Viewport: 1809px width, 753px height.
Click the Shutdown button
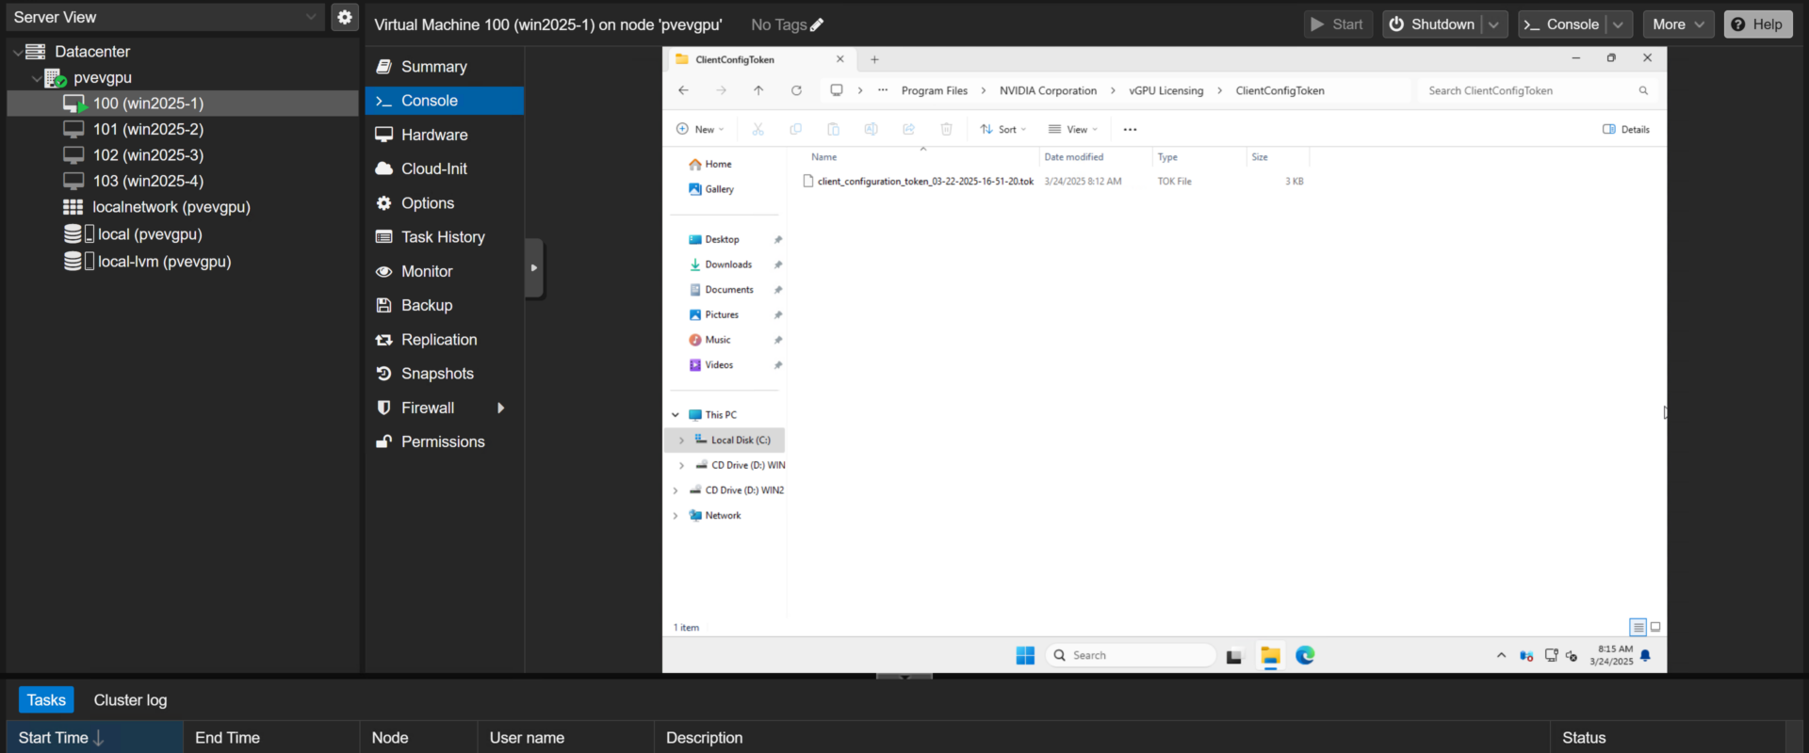click(1432, 24)
